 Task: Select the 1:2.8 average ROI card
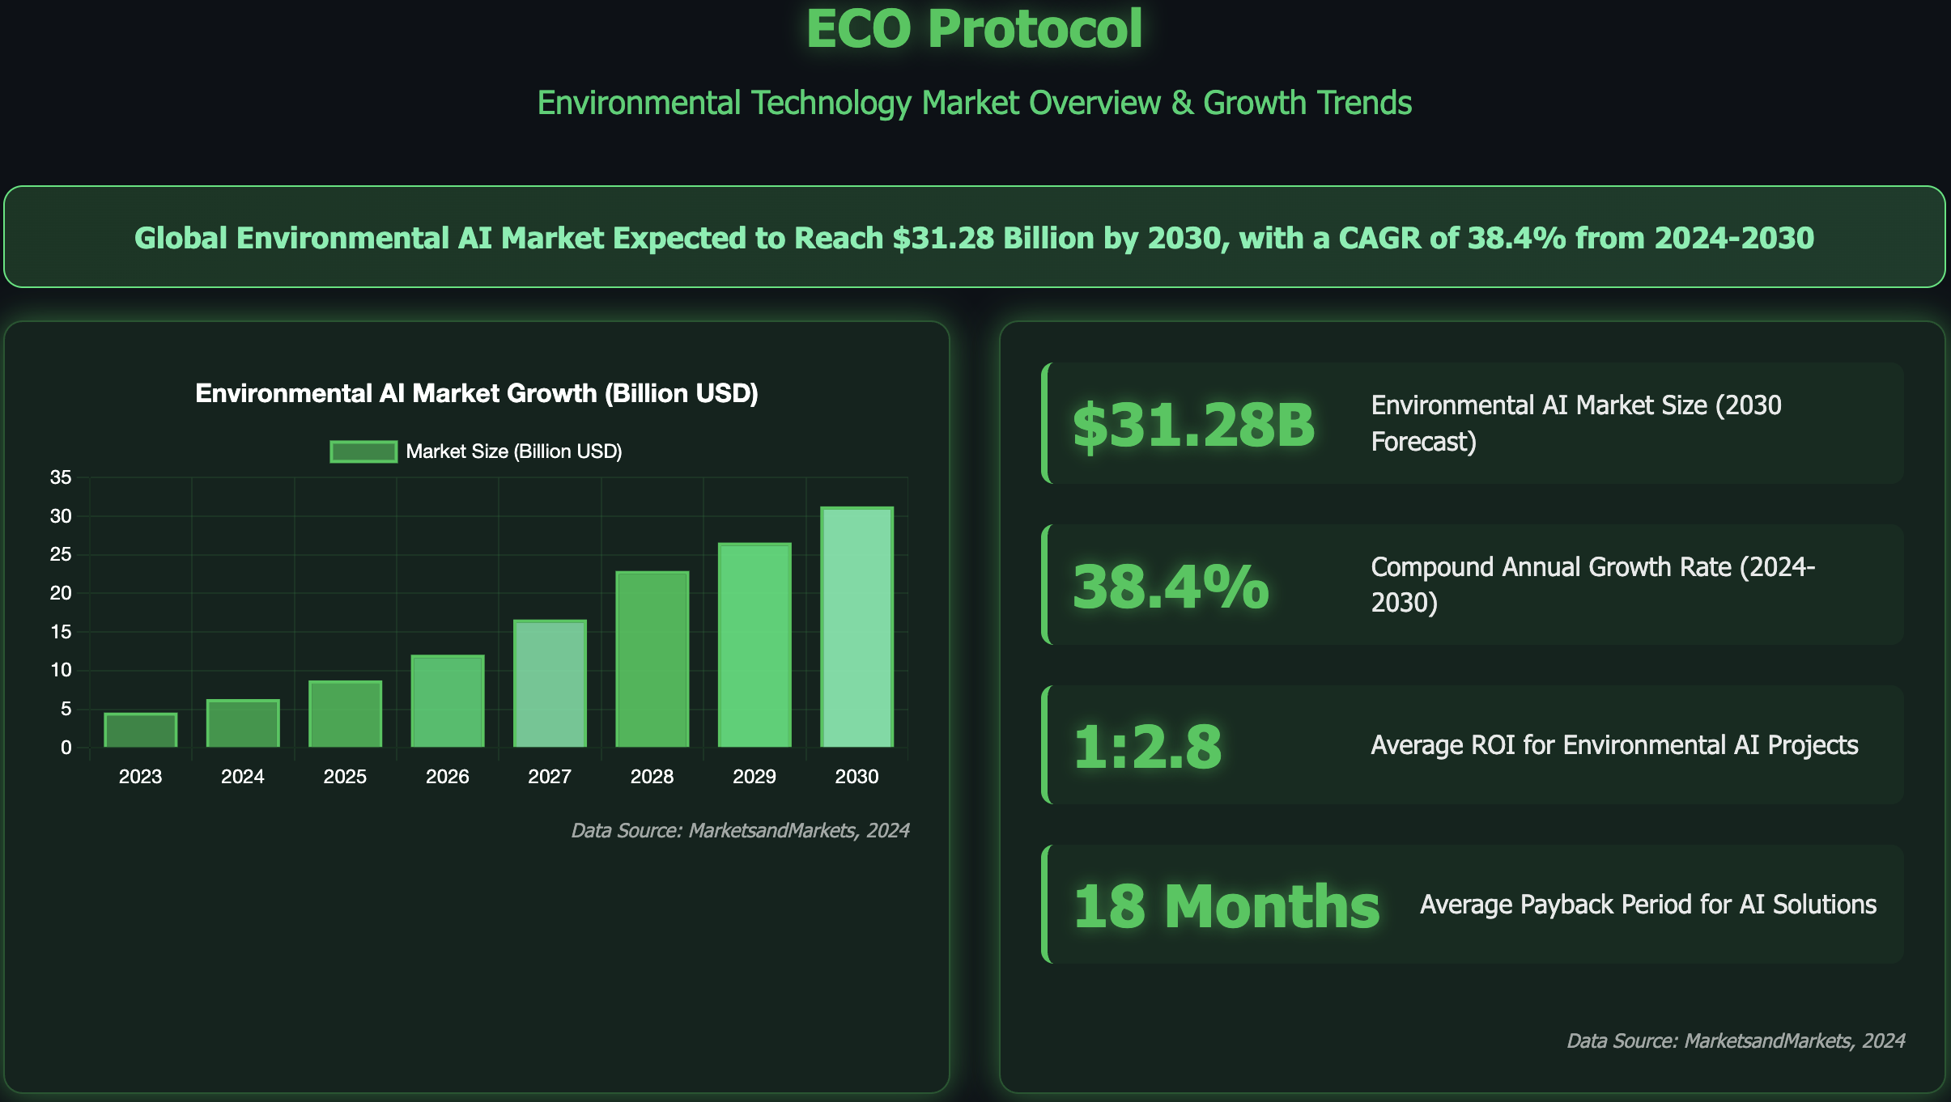1472,745
